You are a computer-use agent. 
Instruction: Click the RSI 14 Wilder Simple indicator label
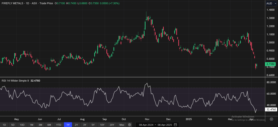tap(15, 80)
